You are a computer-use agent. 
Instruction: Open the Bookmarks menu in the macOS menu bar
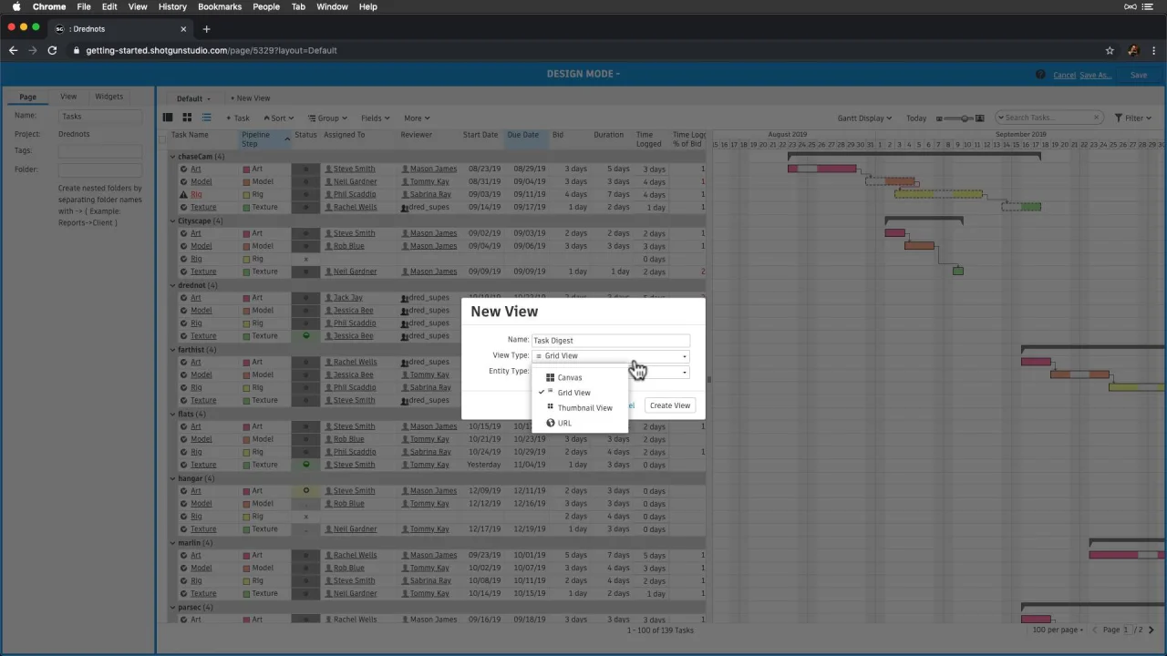(220, 6)
